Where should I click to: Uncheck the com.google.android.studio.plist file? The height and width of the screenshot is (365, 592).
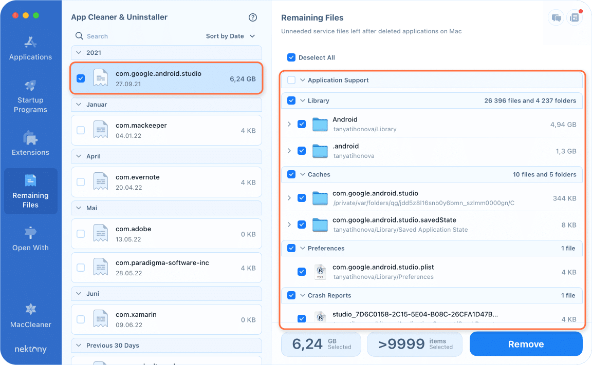point(302,272)
